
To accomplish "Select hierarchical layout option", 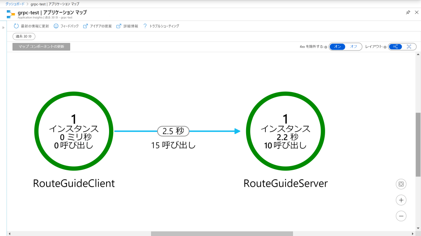I will pyautogui.click(x=395, y=47).
